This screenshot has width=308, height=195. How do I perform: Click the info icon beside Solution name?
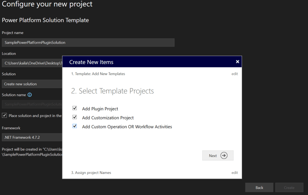[x=29, y=95]
